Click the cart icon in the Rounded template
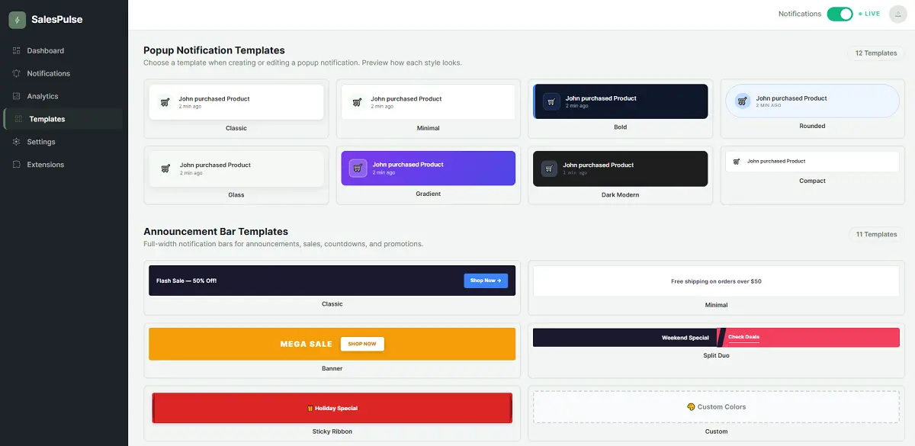 click(743, 101)
